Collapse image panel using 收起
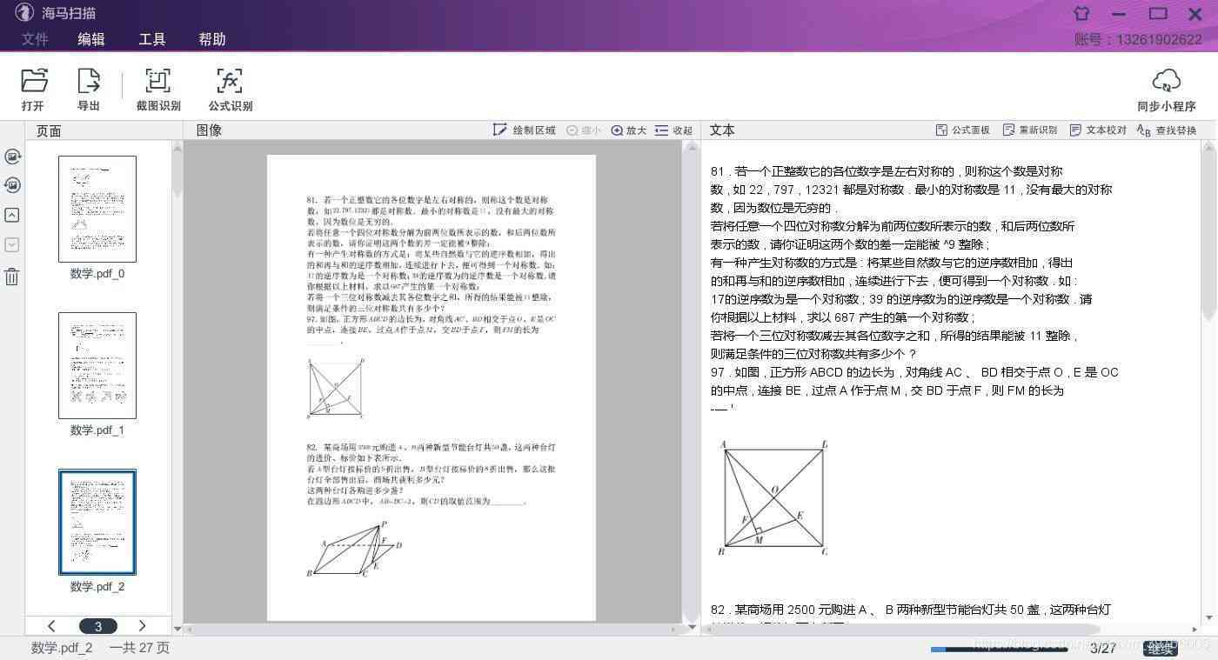The image size is (1218, 660). pyautogui.click(x=674, y=130)
